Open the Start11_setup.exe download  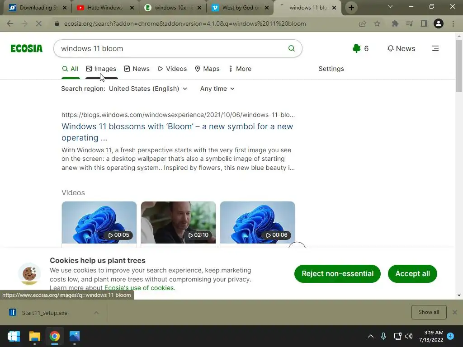(44, 313)
